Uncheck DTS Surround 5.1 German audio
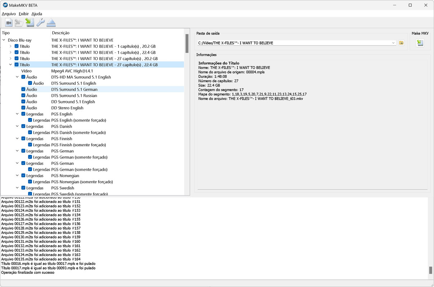Viewport: 434px width, 287px height. pyautogui.click(x=23, y=89)
